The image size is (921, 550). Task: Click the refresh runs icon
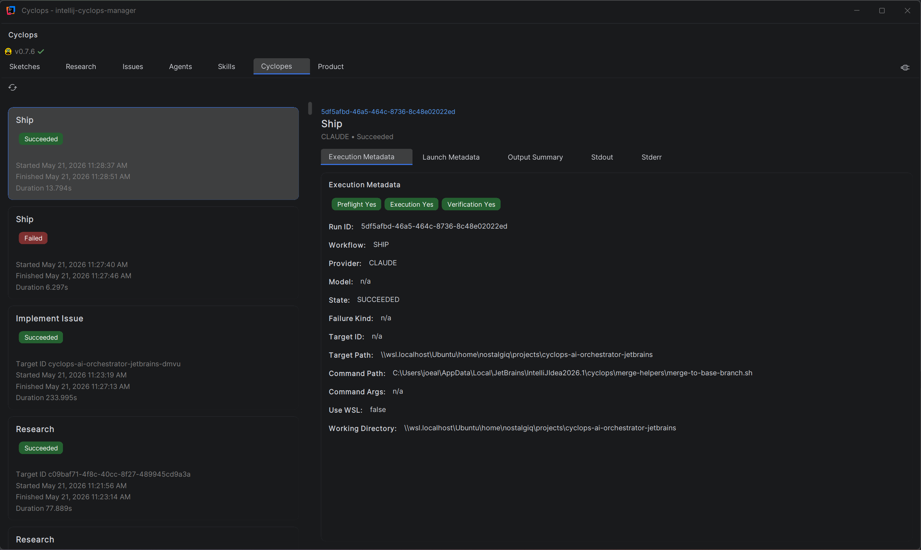[13, 87]
